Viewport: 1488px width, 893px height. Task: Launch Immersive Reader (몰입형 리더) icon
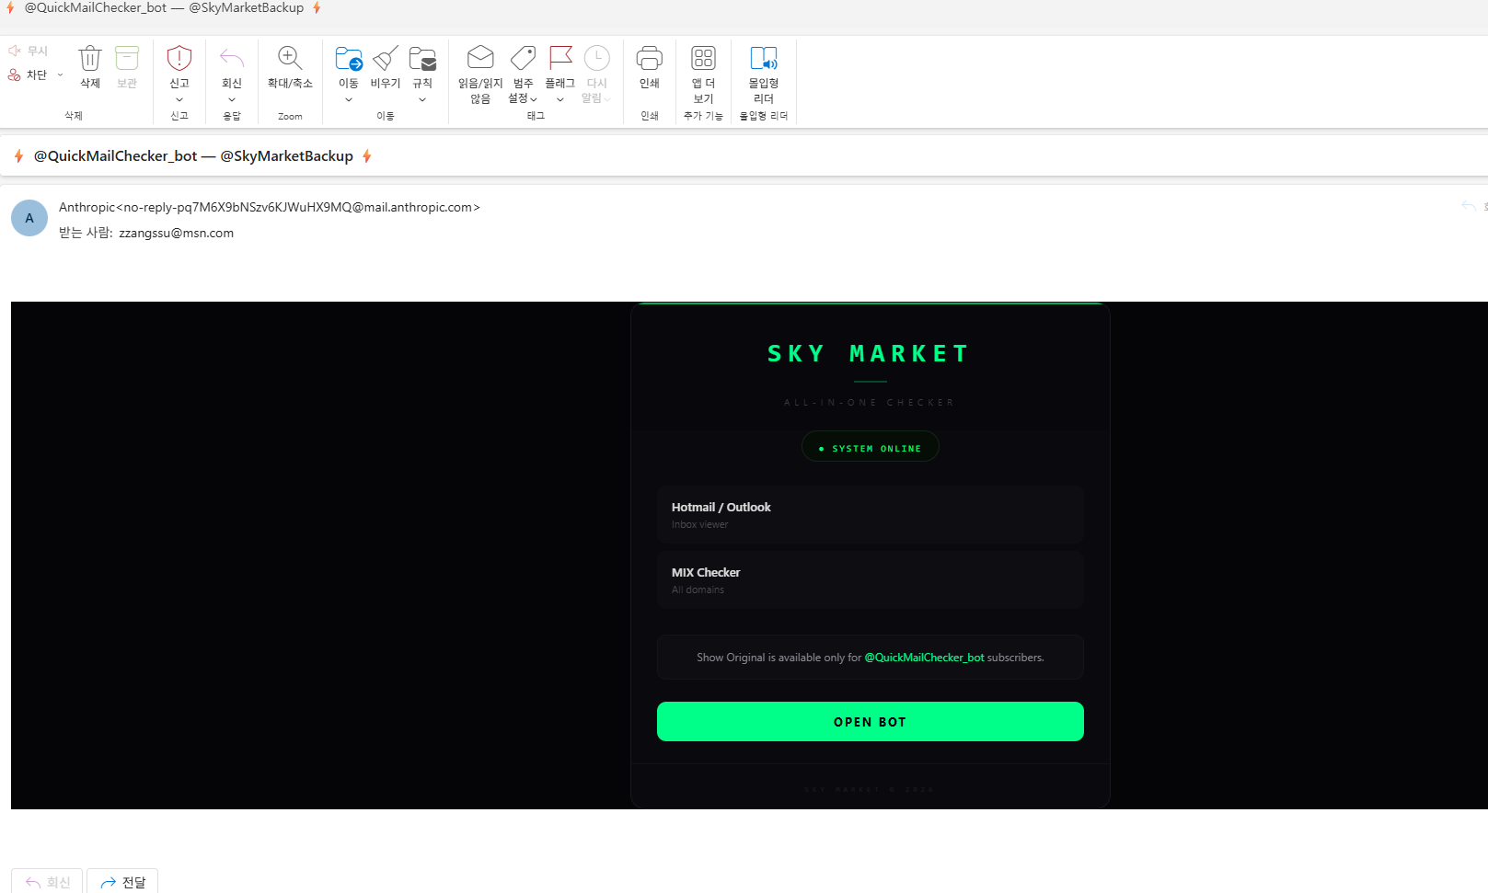click(764, 58)
